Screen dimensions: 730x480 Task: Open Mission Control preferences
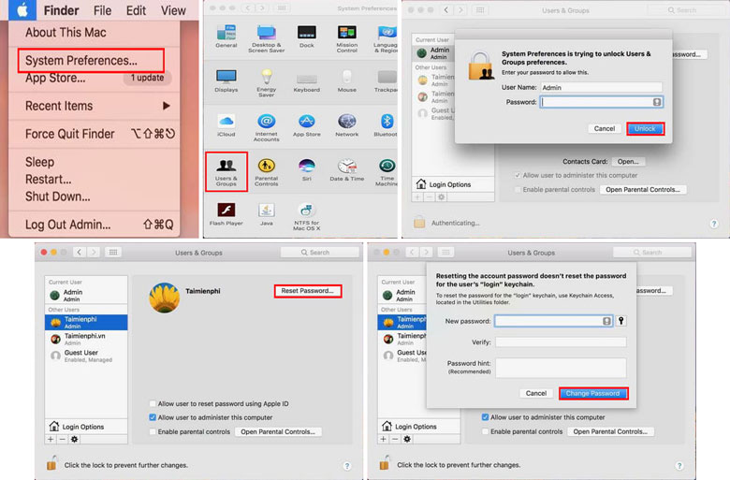[347, 33]
